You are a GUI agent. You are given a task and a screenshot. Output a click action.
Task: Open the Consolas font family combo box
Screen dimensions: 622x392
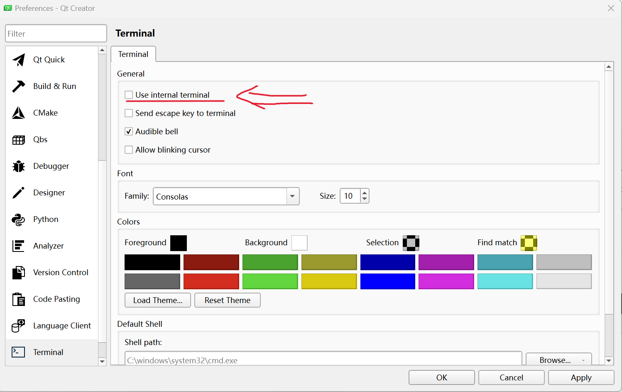click(x=226, y=196)
